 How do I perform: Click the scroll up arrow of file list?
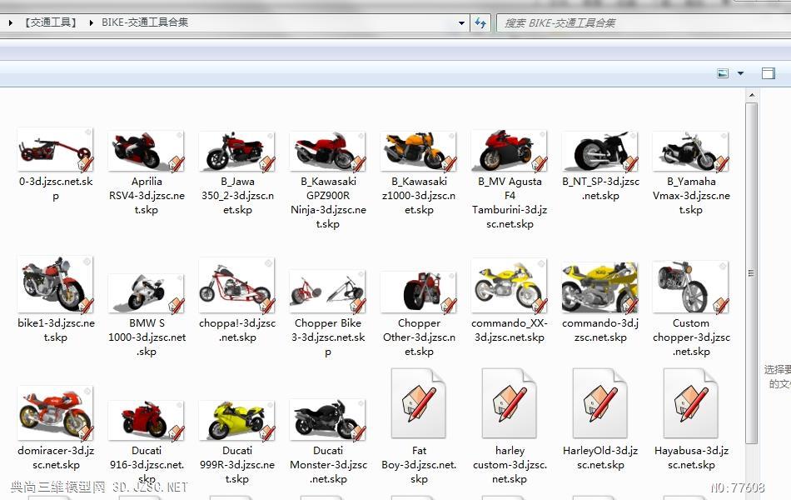(752, 95)
